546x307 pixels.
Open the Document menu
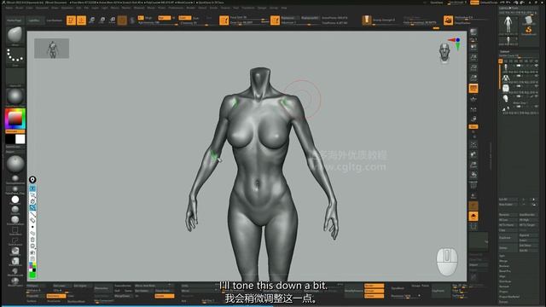pos(42,8)
